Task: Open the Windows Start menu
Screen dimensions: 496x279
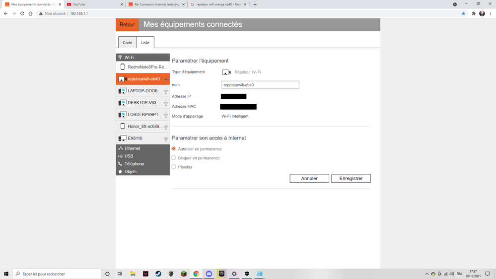Action: (x=6, y=274)
